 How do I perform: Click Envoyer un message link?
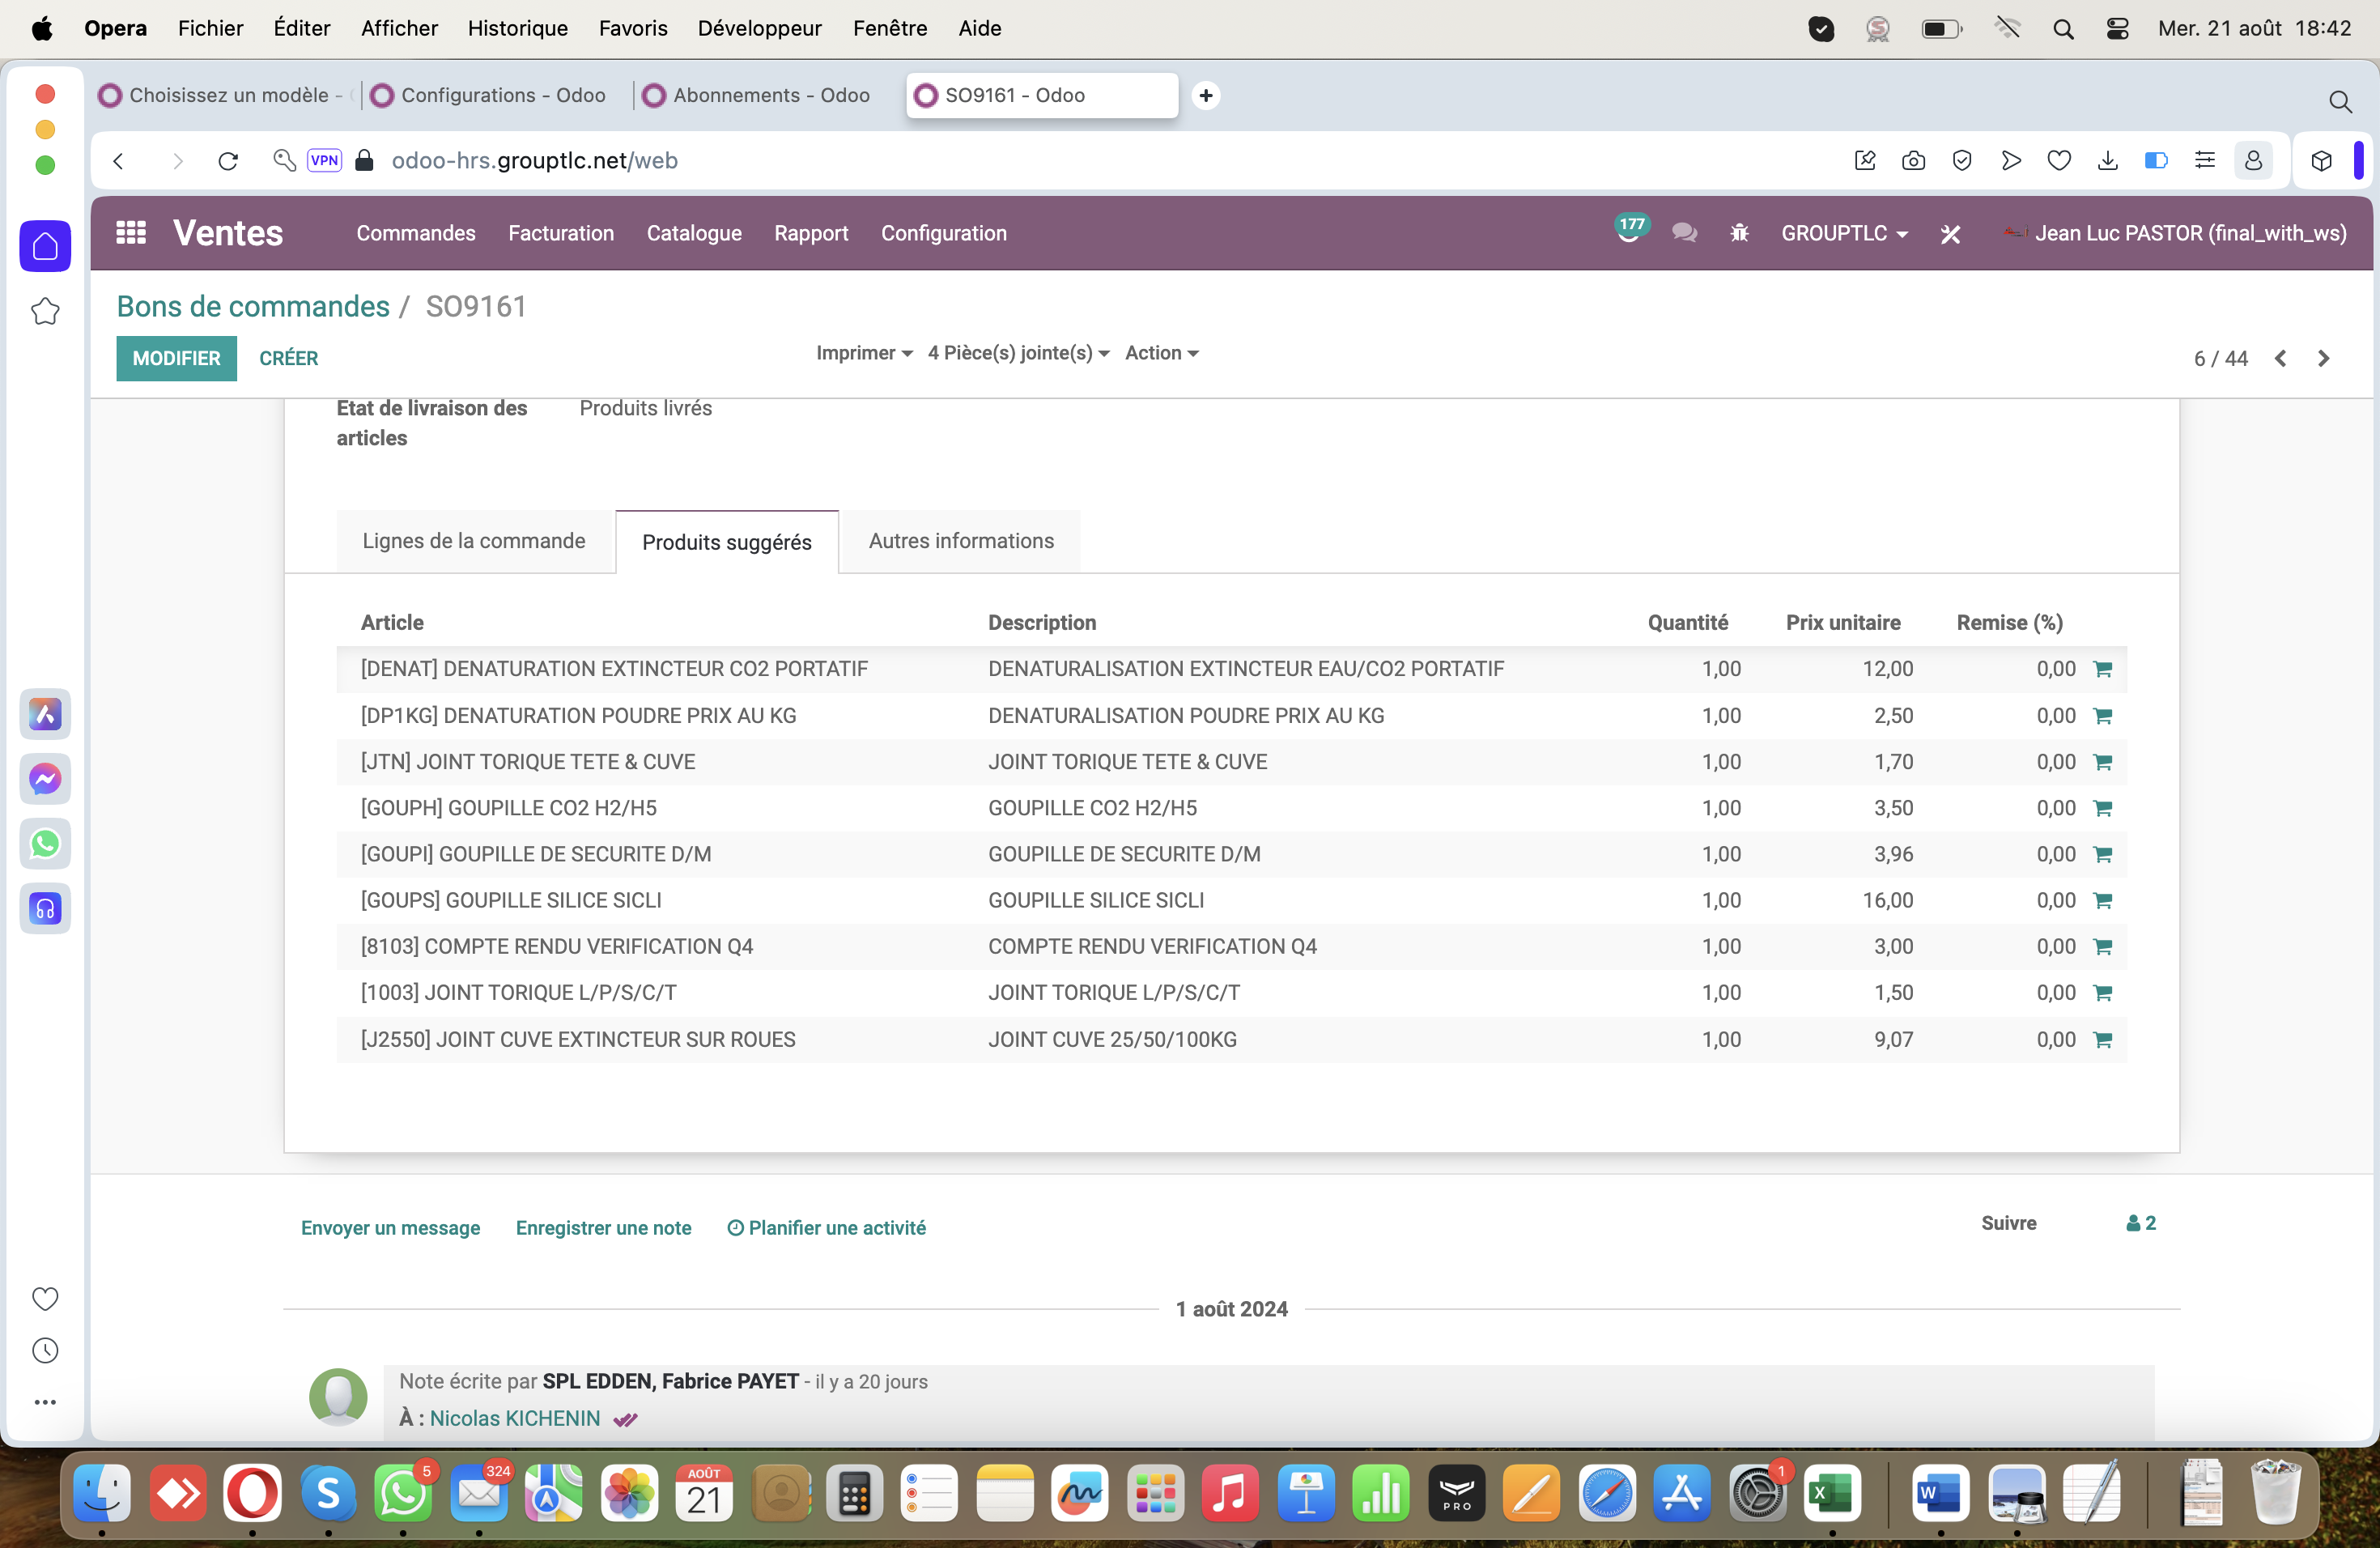390,1227
